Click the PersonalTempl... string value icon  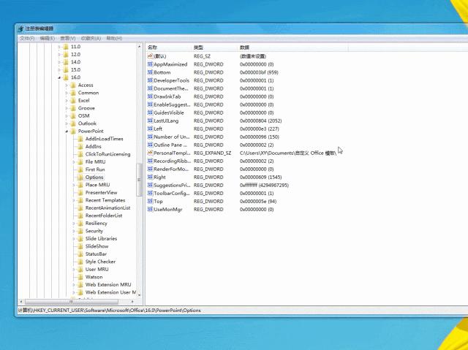pyautogui.click(x=150, y=153)
